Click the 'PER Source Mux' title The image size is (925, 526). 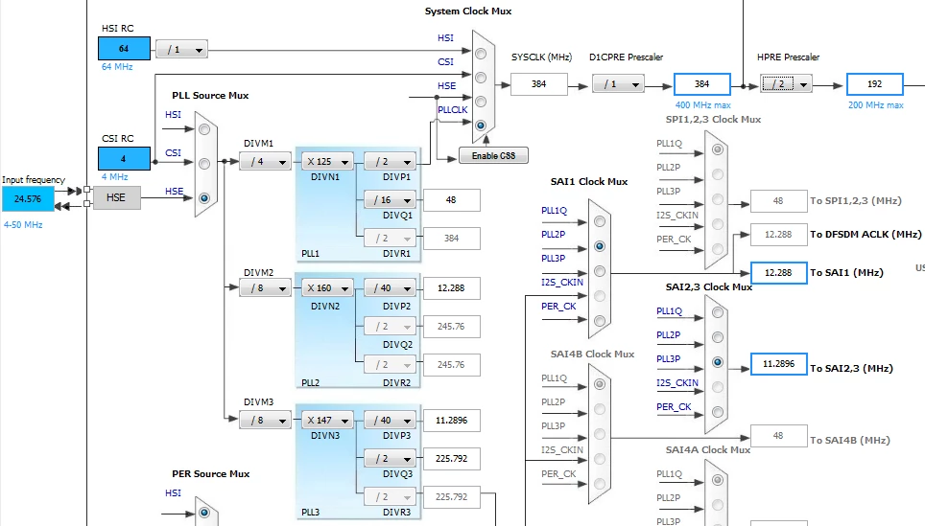(210, 473)
